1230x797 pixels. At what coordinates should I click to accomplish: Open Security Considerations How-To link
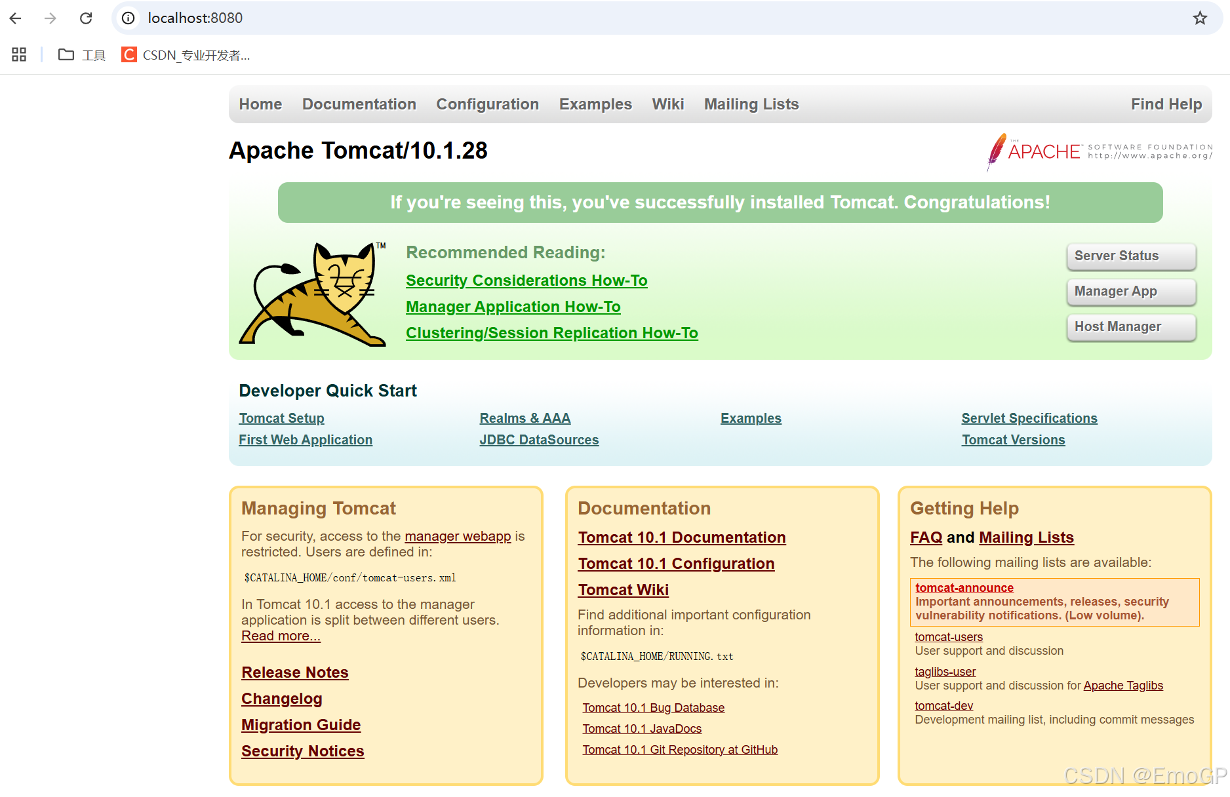[526, 281]
